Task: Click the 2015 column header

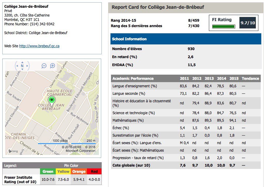Action: pos(234,79)
